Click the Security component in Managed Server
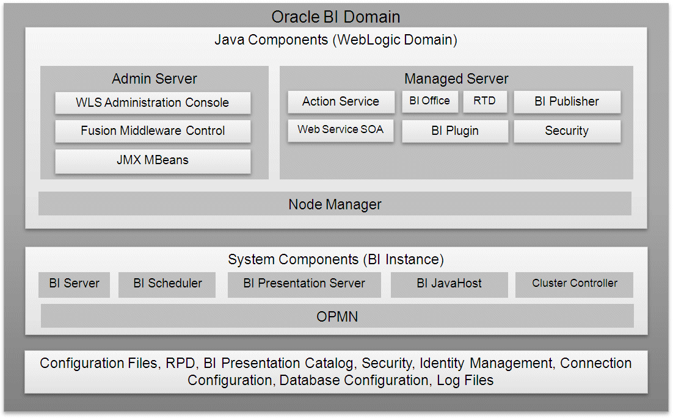673x418 pixels. click(x=567, y=131)
